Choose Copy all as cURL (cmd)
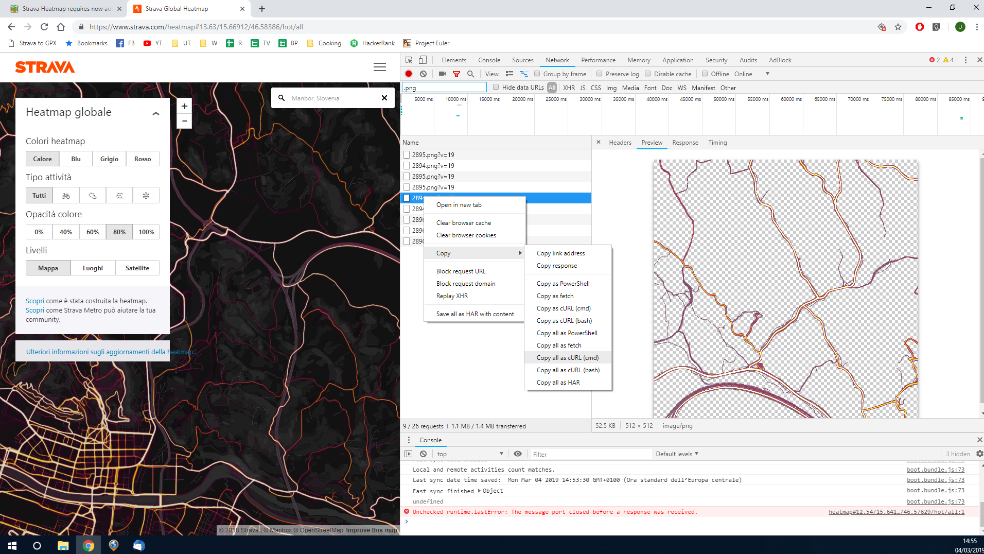The width and height of the screenshot is (984, 554). (x=568, y=358)
